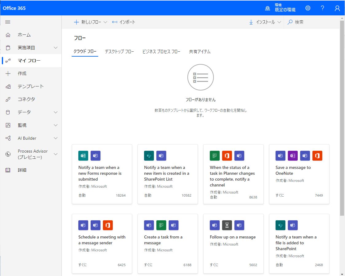Click the usage count 18264
This screenshot has width=345, height=276.
tap(121, 195)
